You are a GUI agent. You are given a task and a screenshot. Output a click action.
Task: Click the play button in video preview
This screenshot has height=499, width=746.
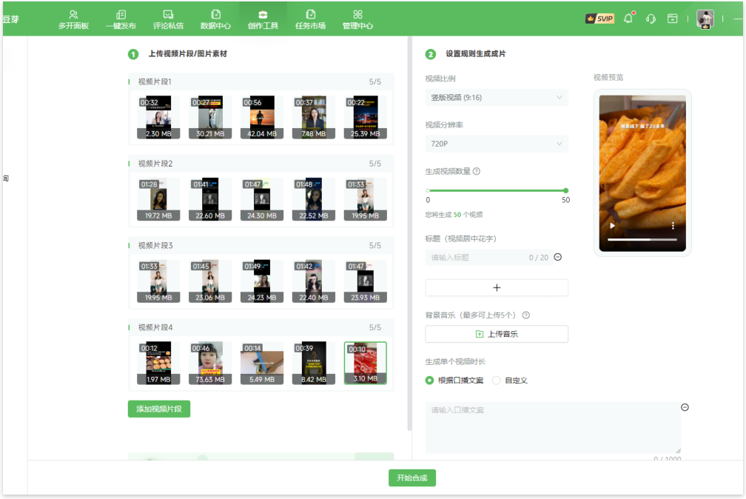click(x=612, y=225)
